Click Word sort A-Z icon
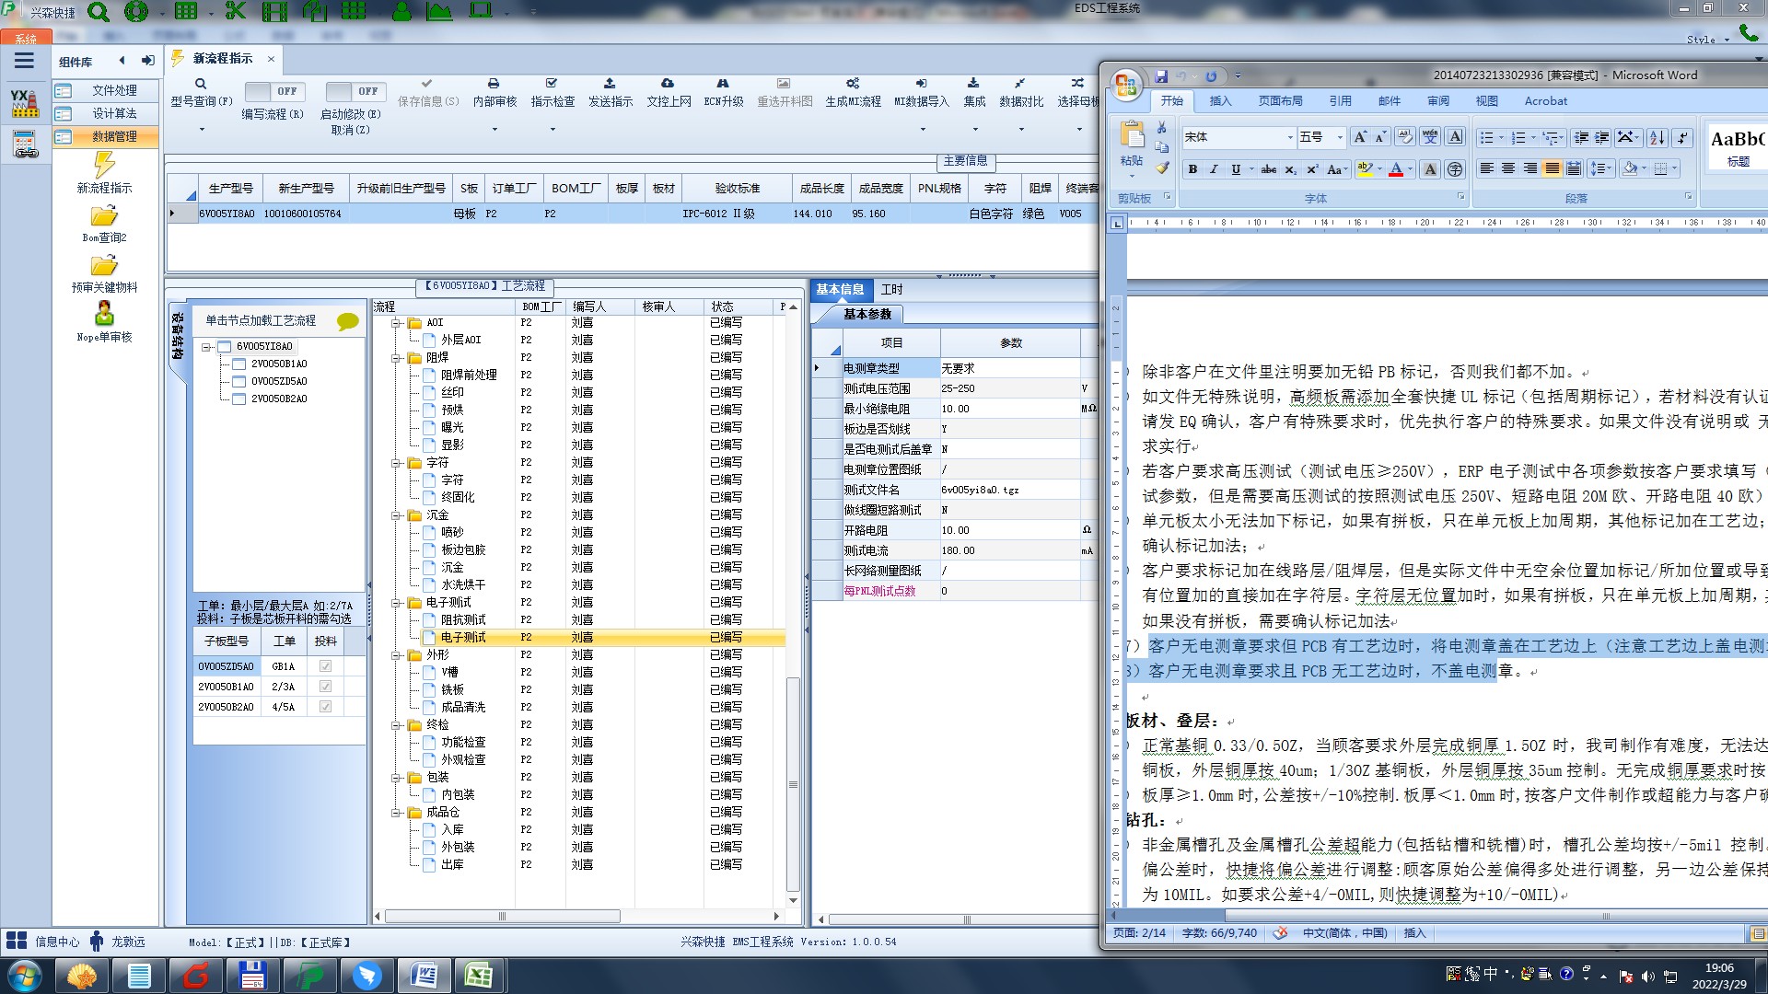1768x994 pixels. [x=1657, y=138]
